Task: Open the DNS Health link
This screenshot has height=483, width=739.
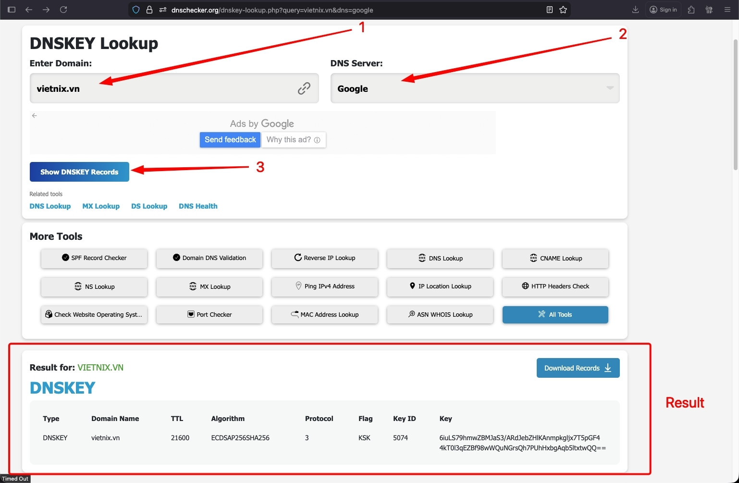Action: click(x=198, y=206)
